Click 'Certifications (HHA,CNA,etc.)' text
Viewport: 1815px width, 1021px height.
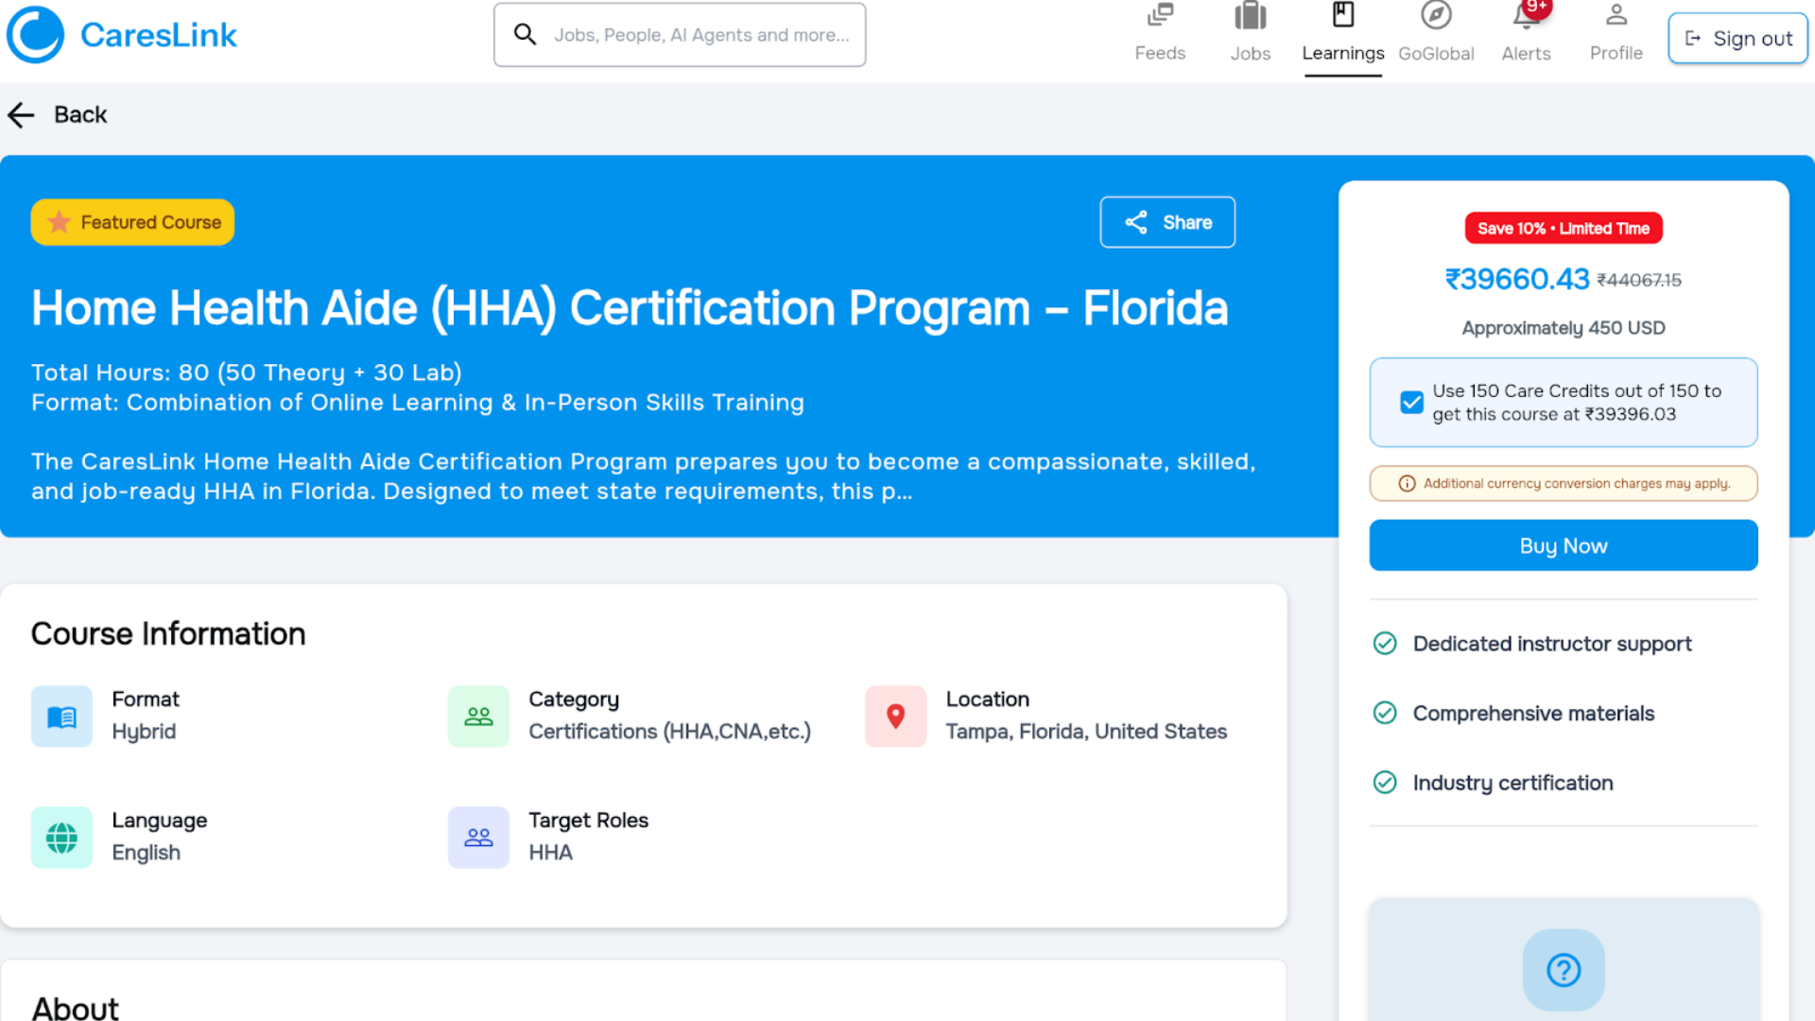[x=669, y=732]
